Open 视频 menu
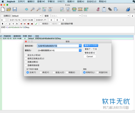The height and width of the screenshot is (113, 135). pos(71,1)
